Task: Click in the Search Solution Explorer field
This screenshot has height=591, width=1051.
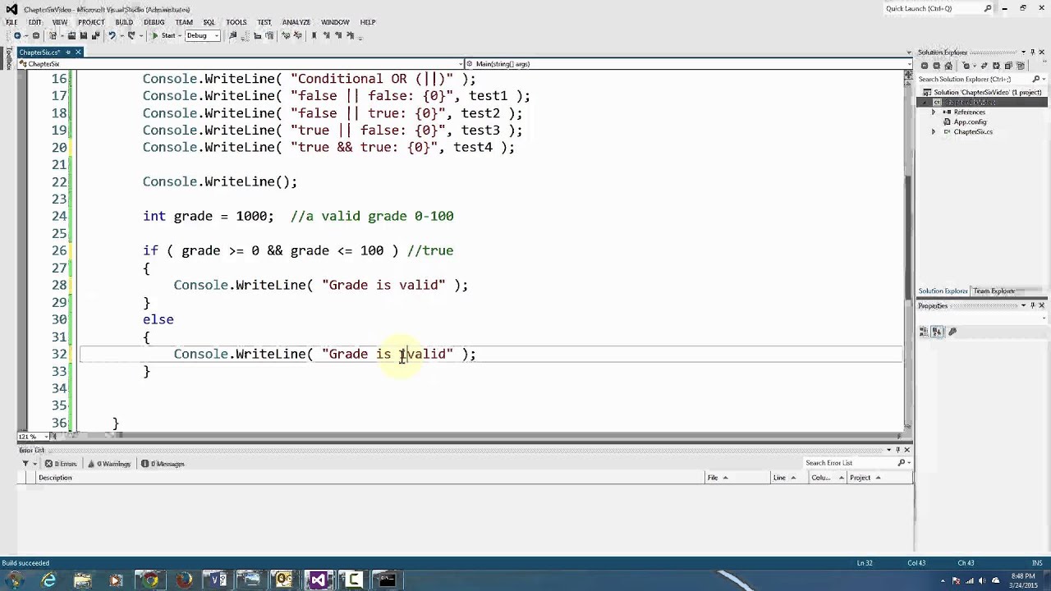Action: 973,80
